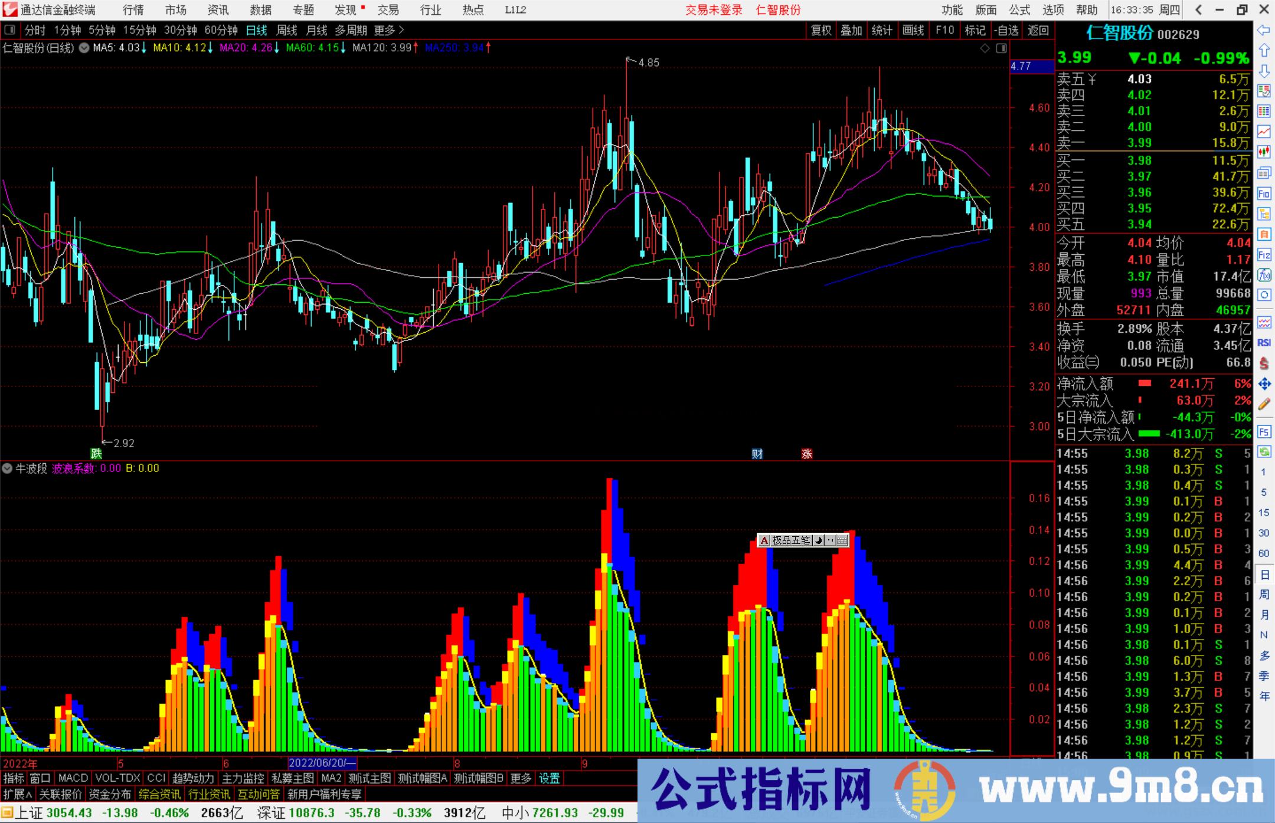Click the keyboard icon on 极品五笔 input bar

843,540
